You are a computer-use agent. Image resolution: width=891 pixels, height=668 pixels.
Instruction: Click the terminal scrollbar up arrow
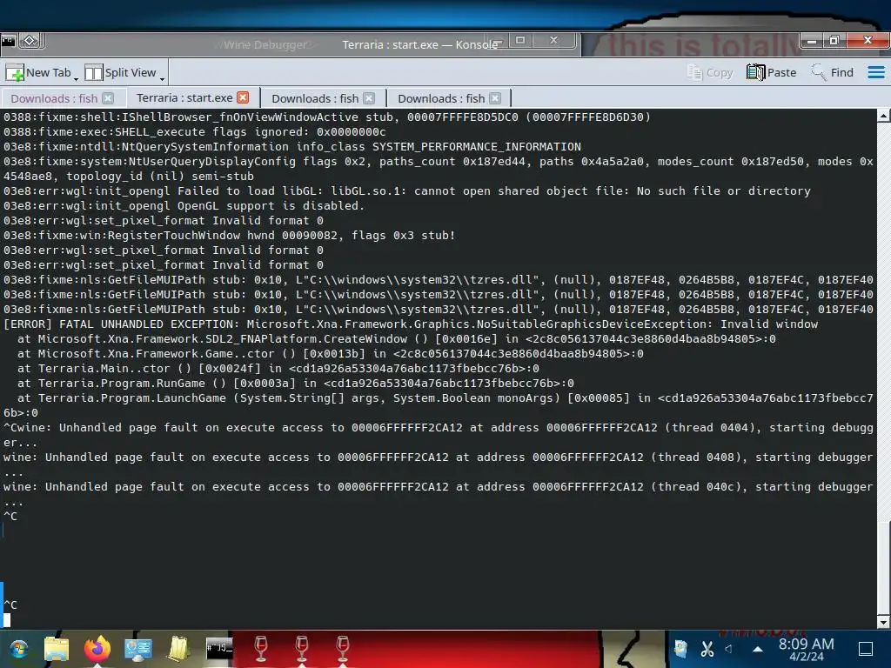pyautogui.click(x=884, y=116)
